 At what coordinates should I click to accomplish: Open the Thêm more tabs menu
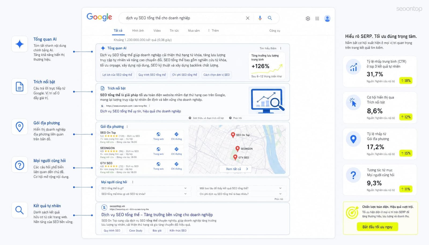(213, 31)
